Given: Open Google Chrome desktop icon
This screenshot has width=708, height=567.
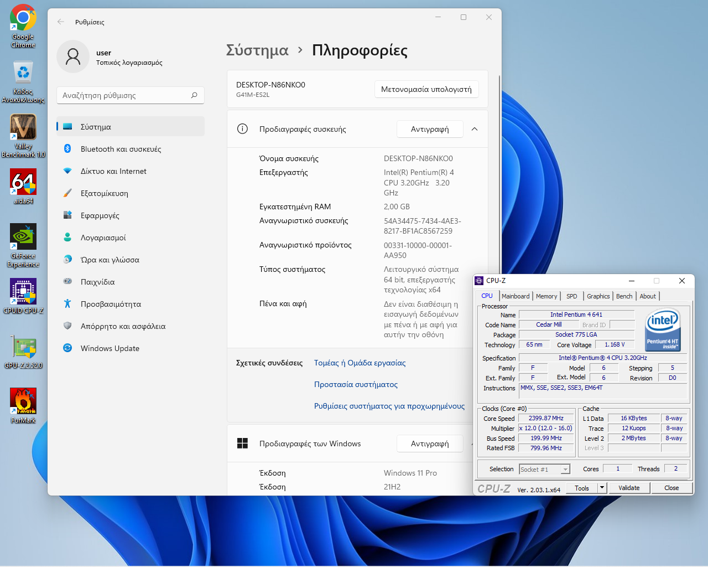Looking at the screenshot, I should coord(23,26).
